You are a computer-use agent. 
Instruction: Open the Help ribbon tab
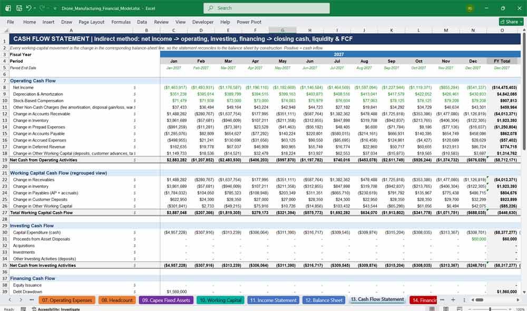[225, 22]
